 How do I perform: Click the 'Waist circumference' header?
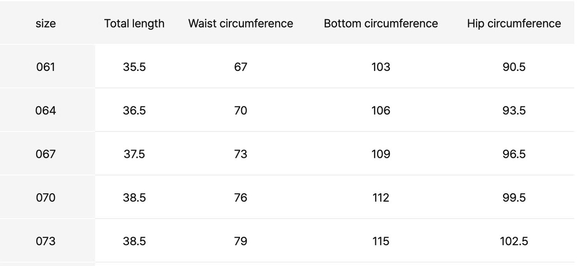(x=241, y=24)
